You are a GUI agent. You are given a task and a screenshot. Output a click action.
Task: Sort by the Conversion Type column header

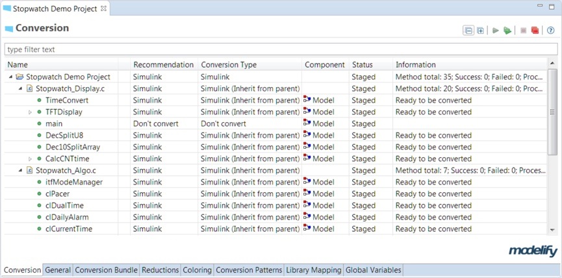tap(250, 65)
